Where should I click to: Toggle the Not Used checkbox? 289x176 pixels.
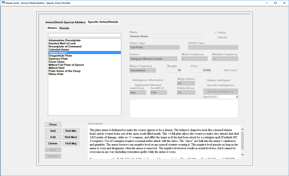222,70
